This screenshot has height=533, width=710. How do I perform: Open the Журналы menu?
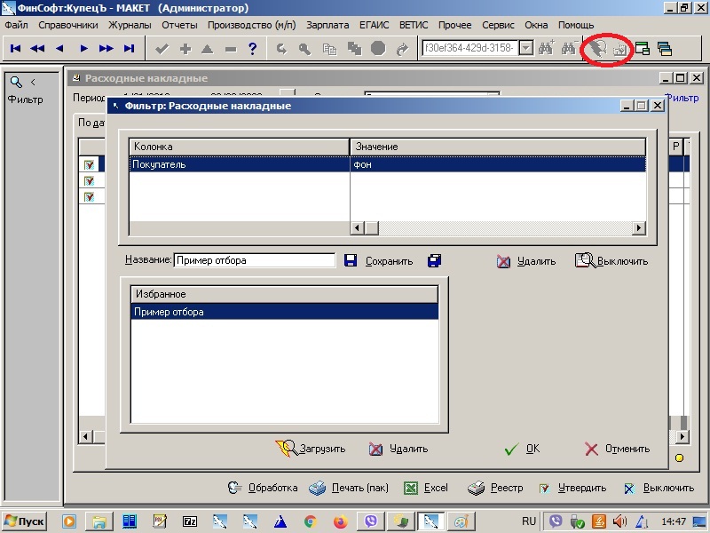[130, 25]
